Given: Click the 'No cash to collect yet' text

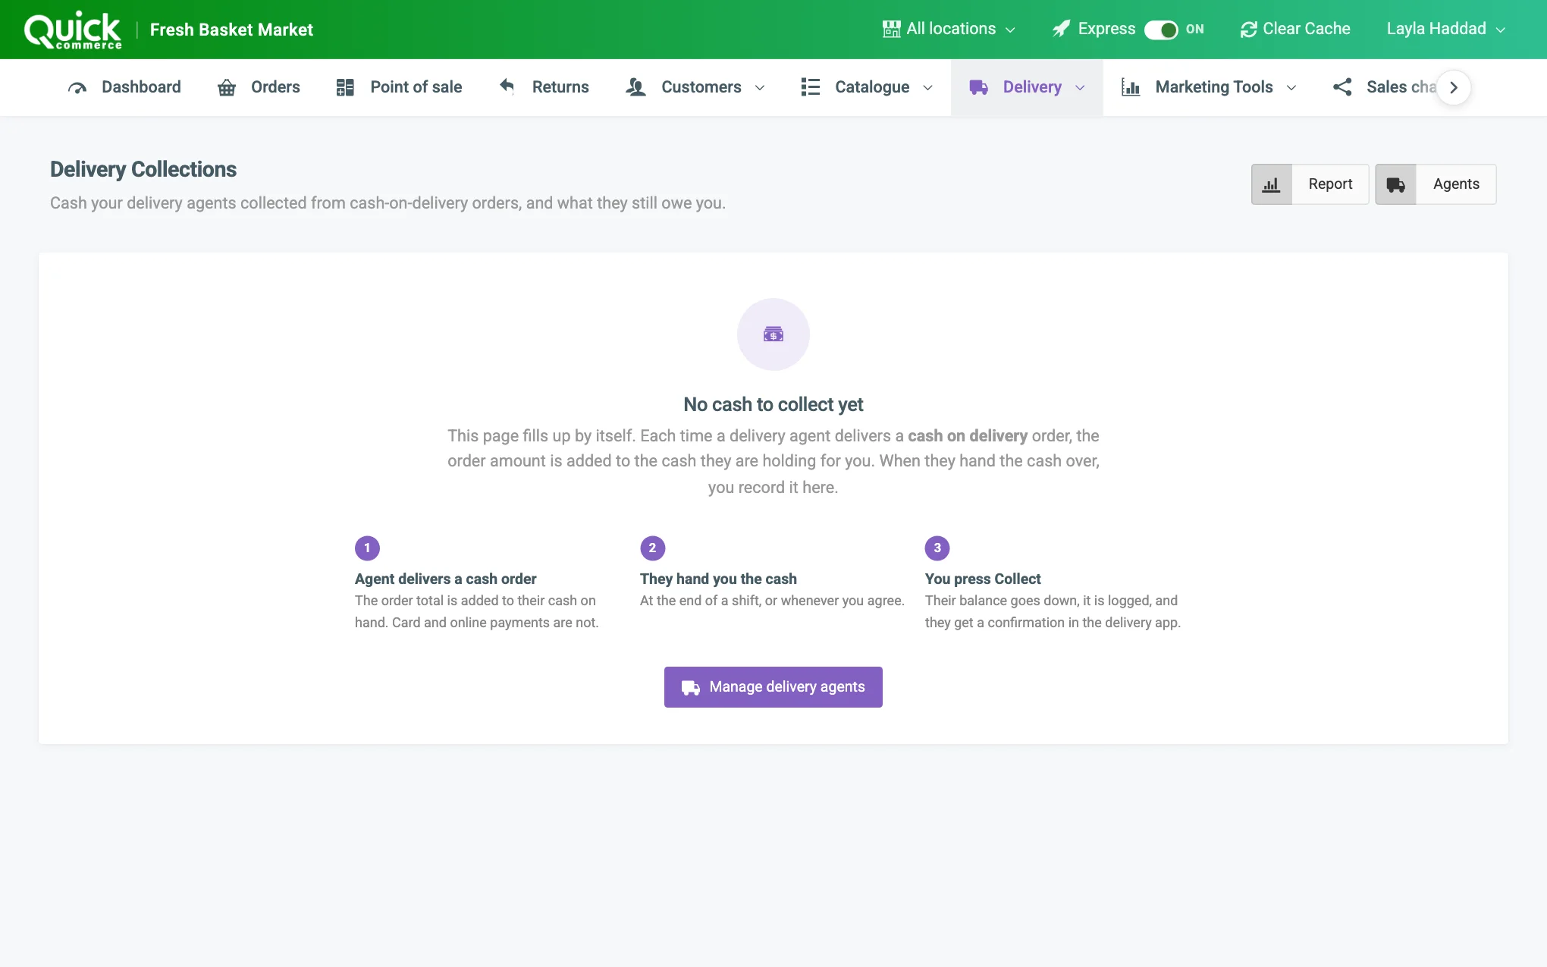Looking at the screenshot, I should coord(773,405).
